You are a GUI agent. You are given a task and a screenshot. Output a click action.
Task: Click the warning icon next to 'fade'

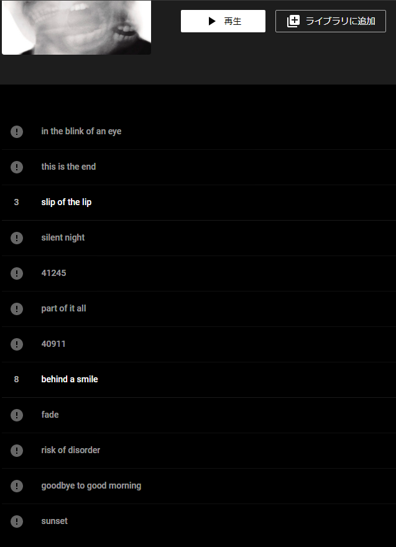[17, 415]
